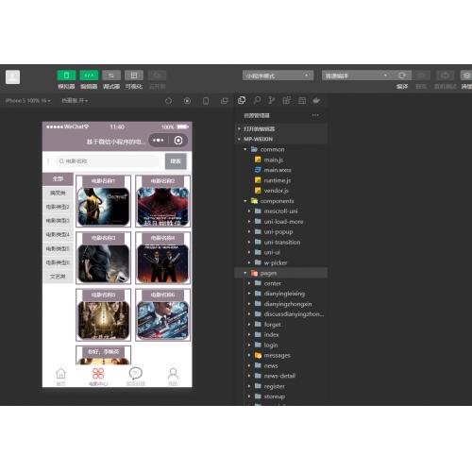
Task: Open the source control branch icon
Action: [x=271, y=100]
